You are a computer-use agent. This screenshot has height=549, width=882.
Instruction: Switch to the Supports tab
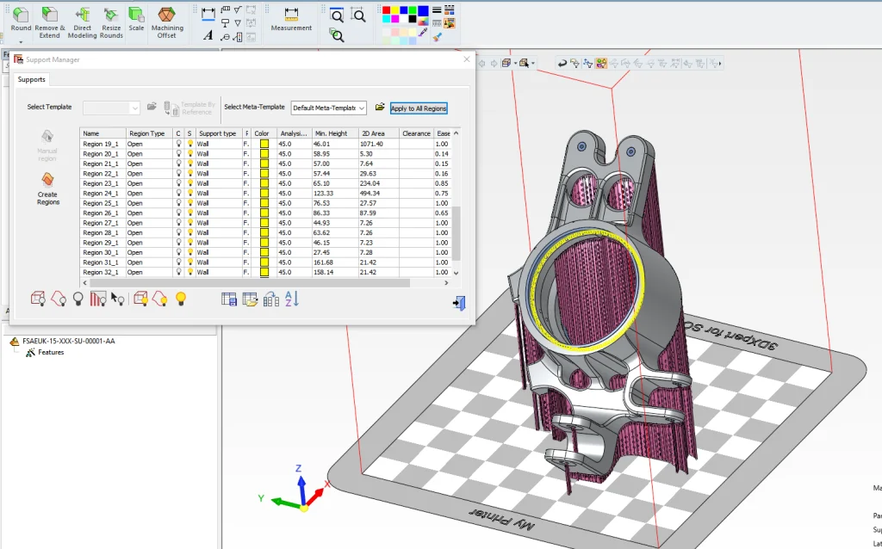(x=32, y=79)
